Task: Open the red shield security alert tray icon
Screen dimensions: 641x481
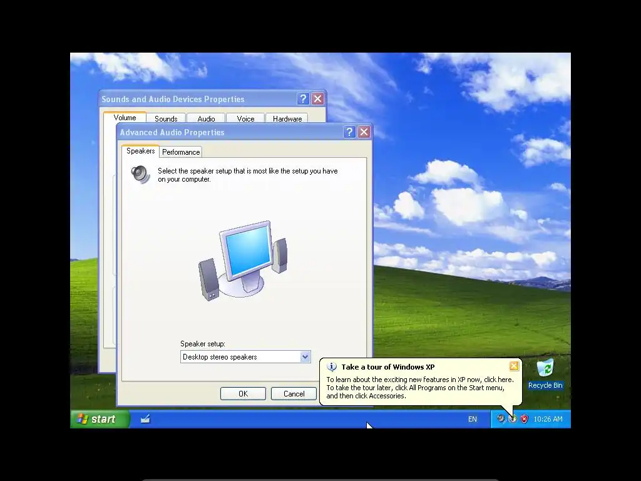Action: [524, 419]
